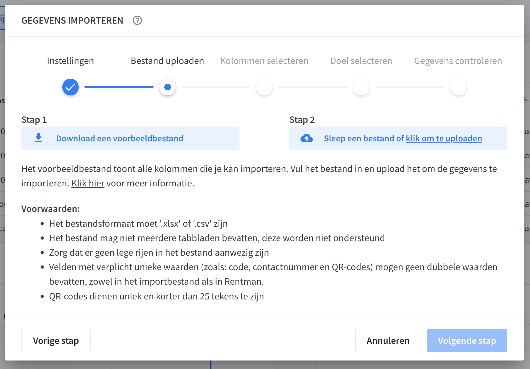Select the Gegevens controleren step label
The image size is (530, 369).
click(458, 61)
